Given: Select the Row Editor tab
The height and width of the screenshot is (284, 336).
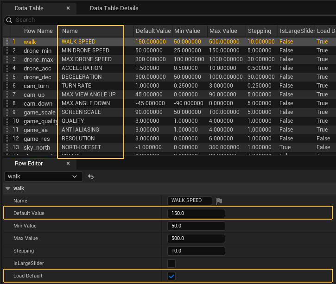Looking at the screenshot, I should pos(29,164).
